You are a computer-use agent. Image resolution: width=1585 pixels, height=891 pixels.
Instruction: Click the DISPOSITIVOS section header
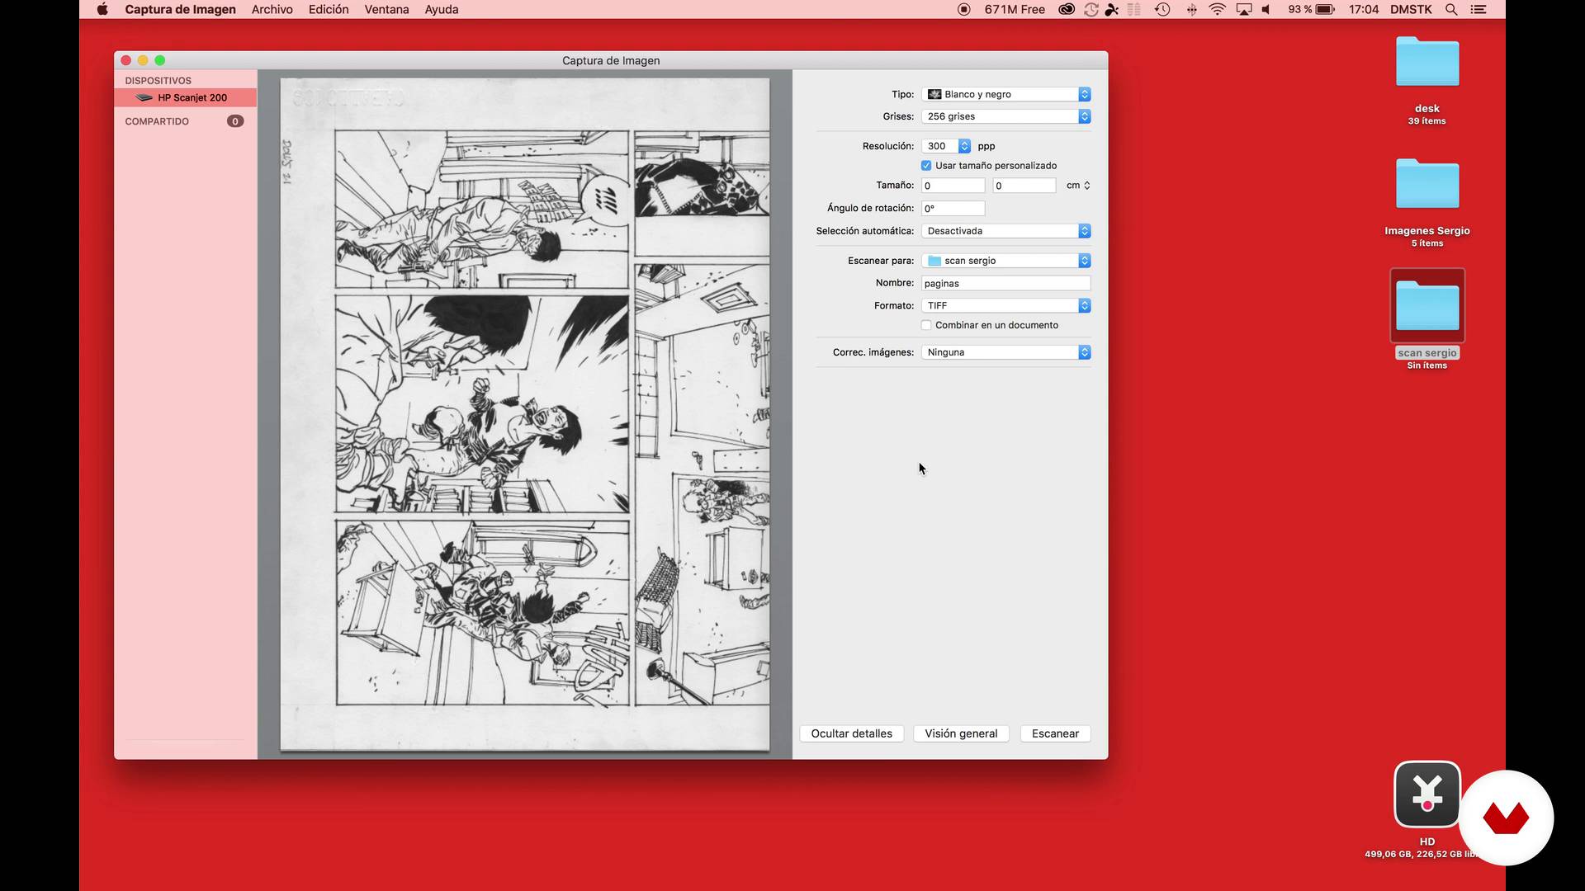158,80
